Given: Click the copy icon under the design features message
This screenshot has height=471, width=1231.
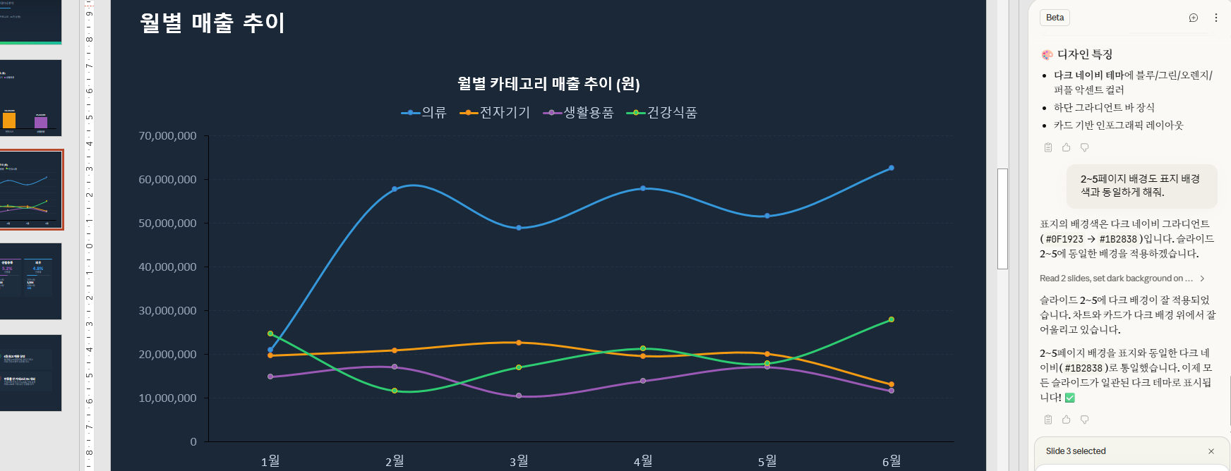Looking at the screenshot, I should point(1047,147).
